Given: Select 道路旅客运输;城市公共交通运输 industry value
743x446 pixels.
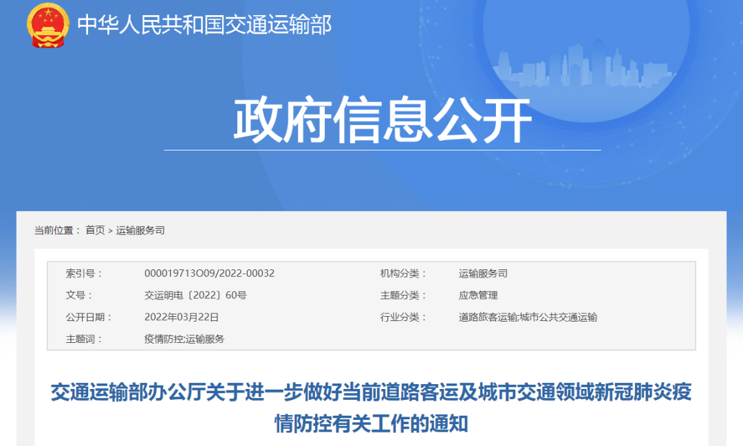Looking at the screenshot, I should coord(528,317).
